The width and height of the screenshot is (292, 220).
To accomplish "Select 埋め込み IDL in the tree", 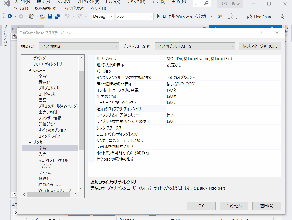I will [50, 184].
